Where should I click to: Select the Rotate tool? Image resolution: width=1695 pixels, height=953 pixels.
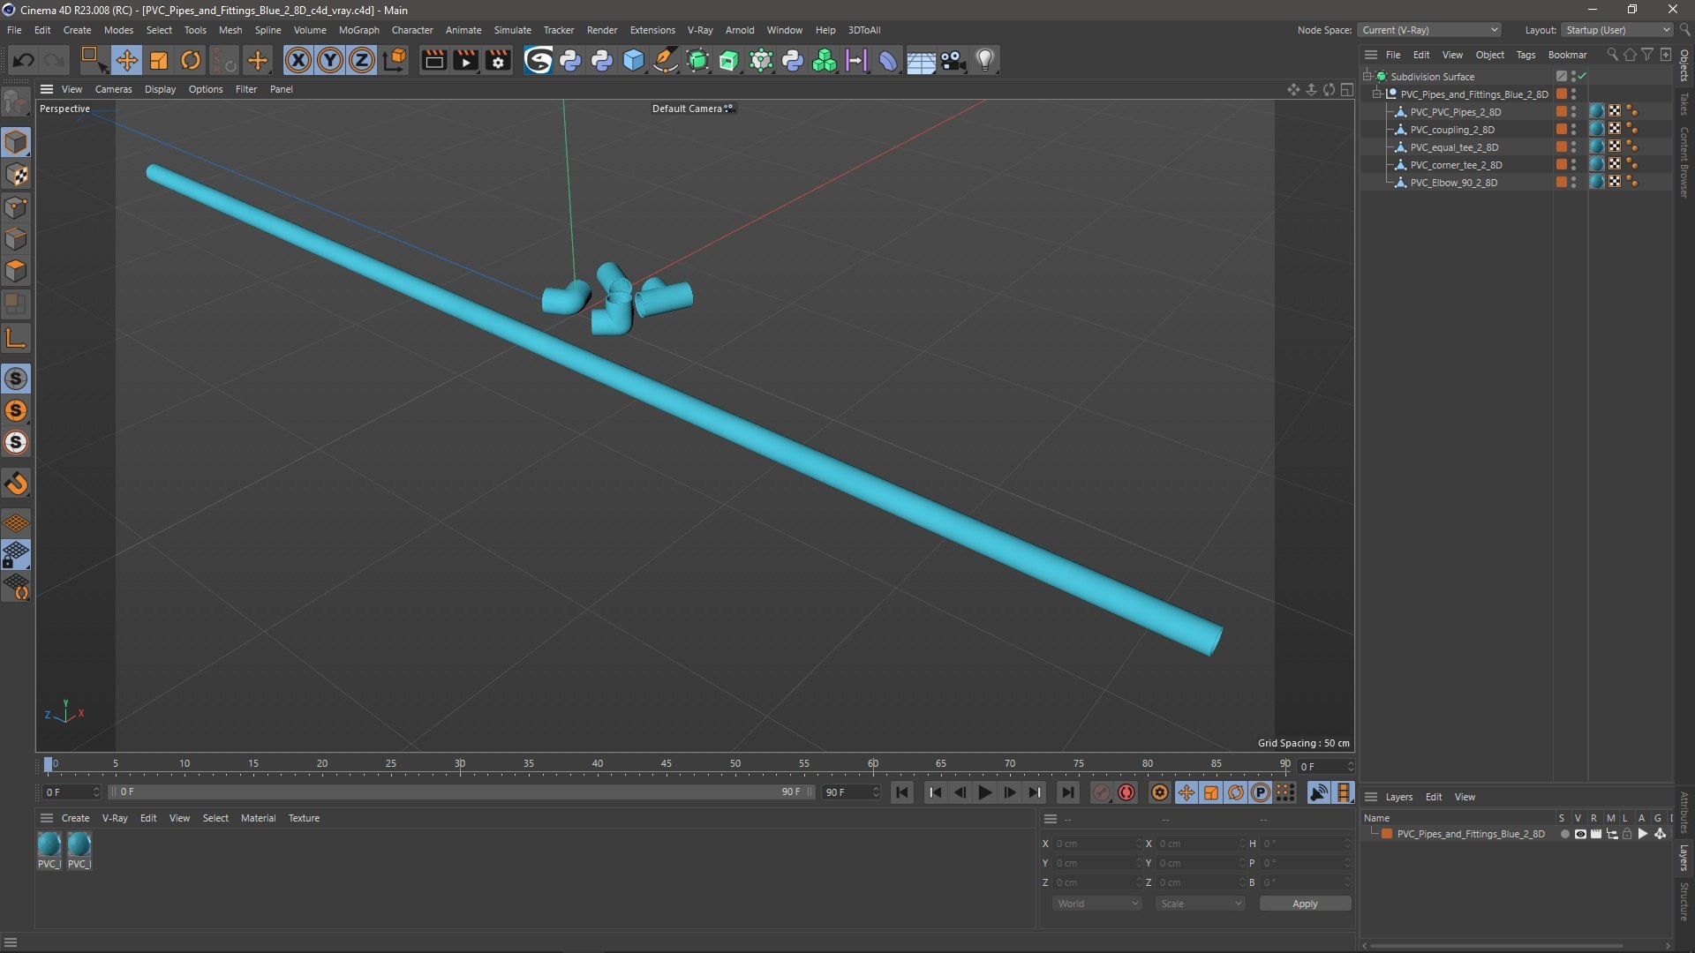[191, 60]
